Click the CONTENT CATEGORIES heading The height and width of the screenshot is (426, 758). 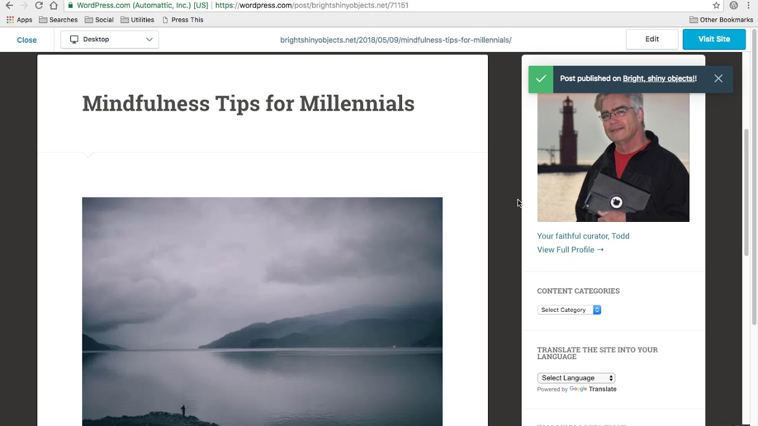[579, 291]
